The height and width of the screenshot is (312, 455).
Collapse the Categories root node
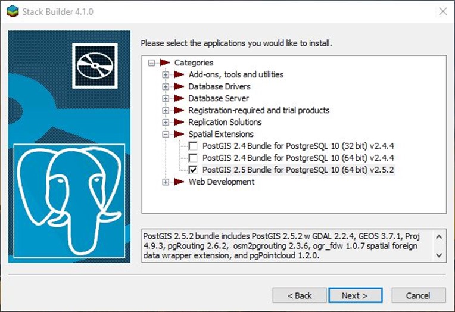[151, 63]
